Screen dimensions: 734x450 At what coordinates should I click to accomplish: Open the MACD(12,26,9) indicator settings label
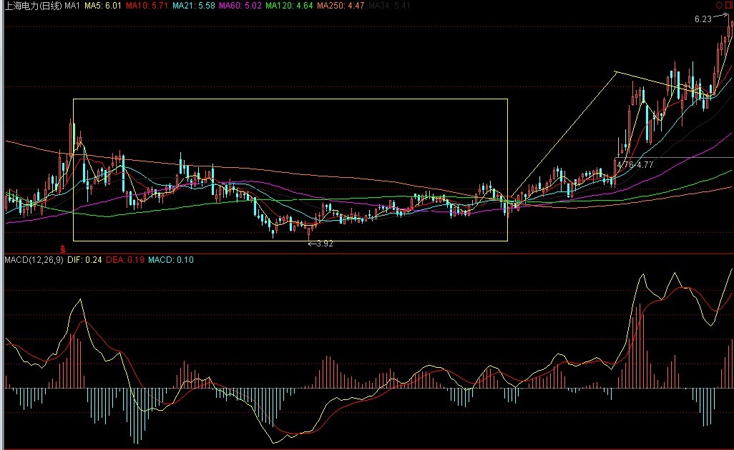click(x=33, y=260)
